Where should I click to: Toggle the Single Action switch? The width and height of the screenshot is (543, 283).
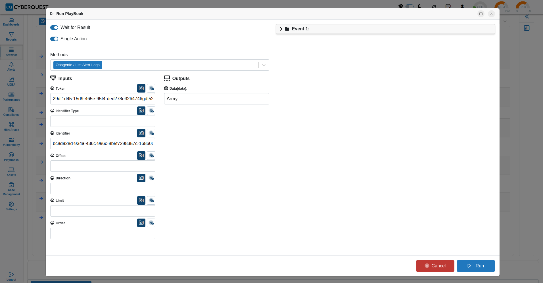pyautogui.click(x=54, y=39)
